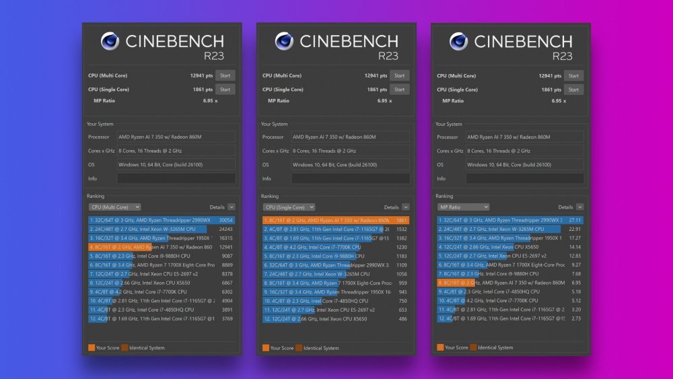Expand Details arrow beside the Single Core ranking
673x379 pixels.
coord(406,207)
